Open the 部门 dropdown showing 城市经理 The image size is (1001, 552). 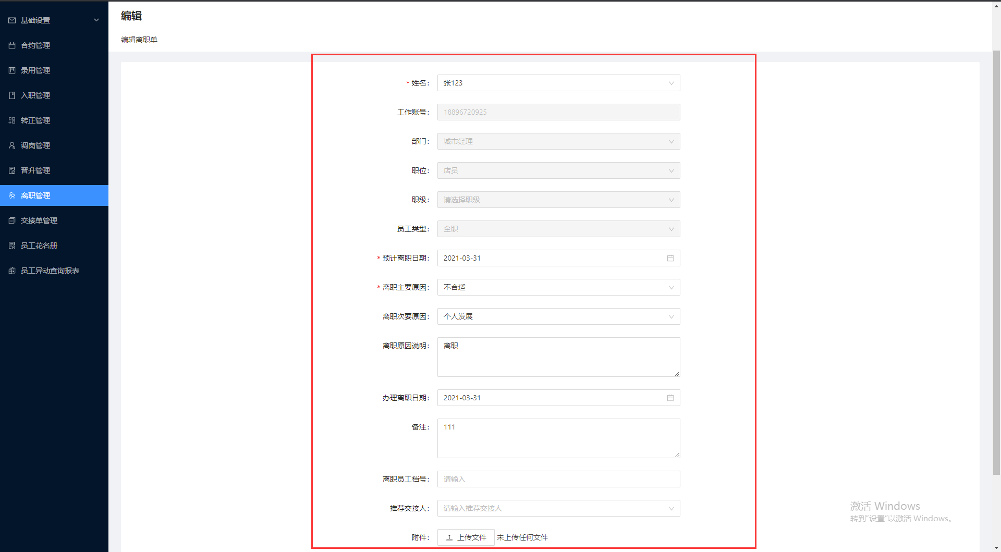558,141
